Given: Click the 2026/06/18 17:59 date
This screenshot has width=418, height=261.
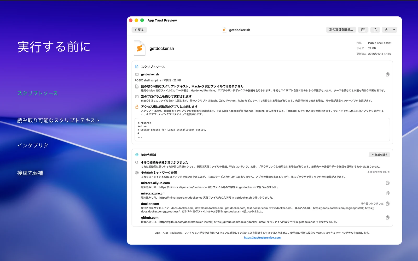Looking at the screenshot, I should pyautogui.click(x=380, y=54).
